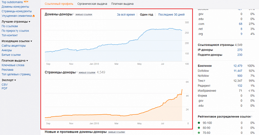259x135 pixels.
Task: Switch to Органическая выдача tab
Action: point(92,4)
